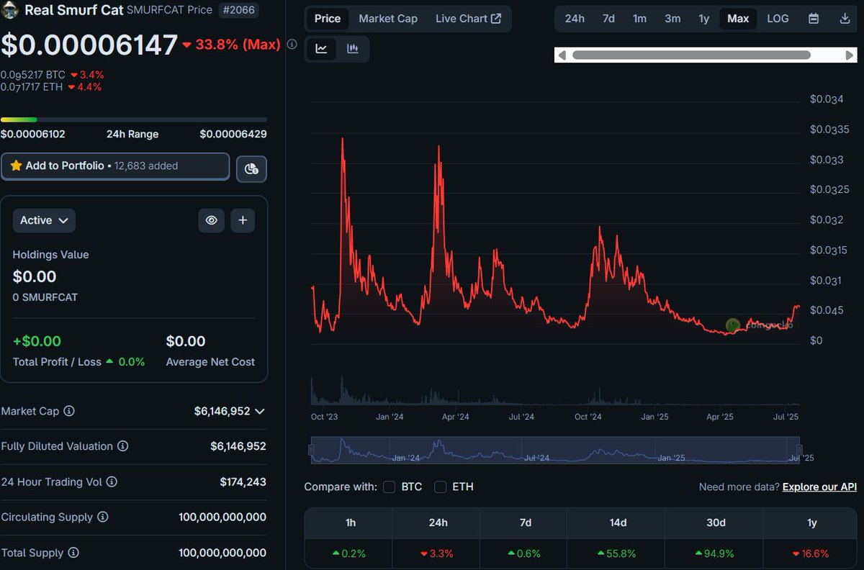Select the Max chart range

coord(738,19)
